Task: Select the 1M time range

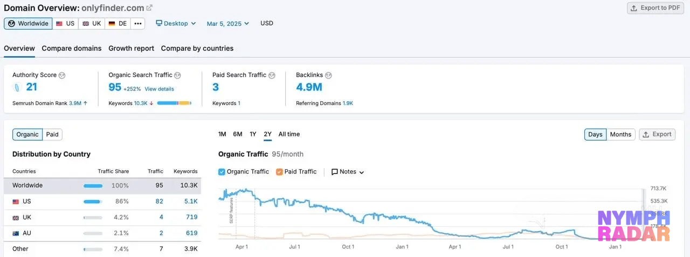Action: point(222,134)
